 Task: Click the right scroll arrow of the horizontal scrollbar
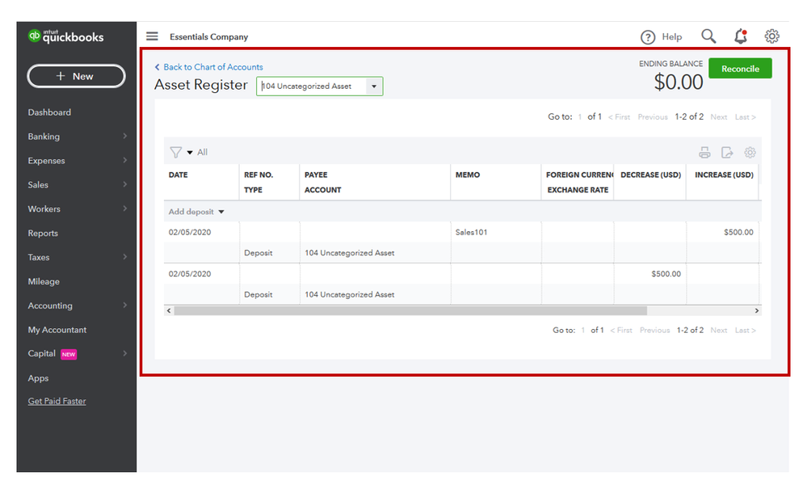click(757, 310)
